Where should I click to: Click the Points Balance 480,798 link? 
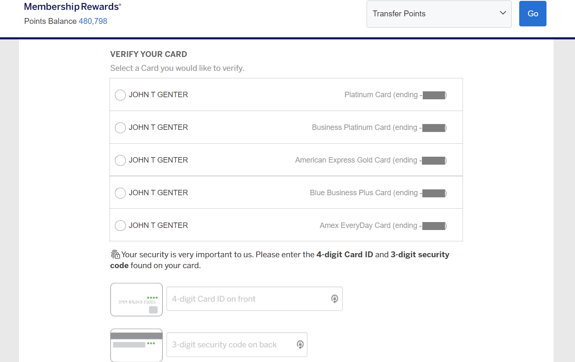[x=93, y=21]
